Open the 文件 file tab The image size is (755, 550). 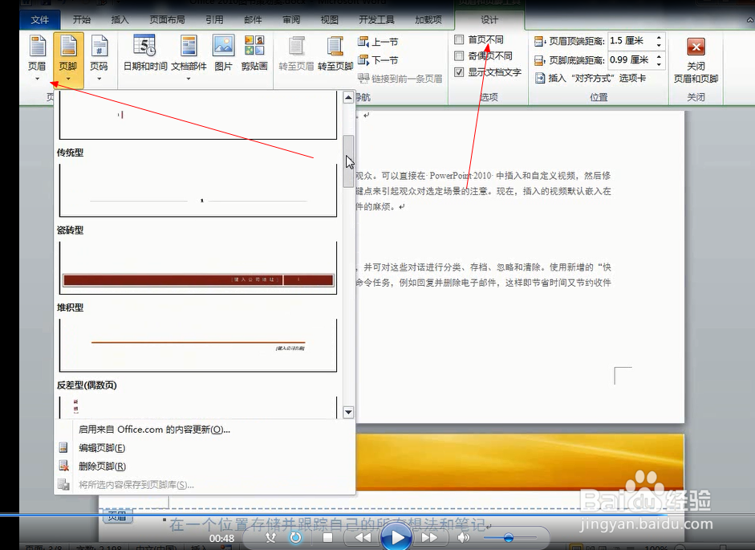[x=39, y=20]
